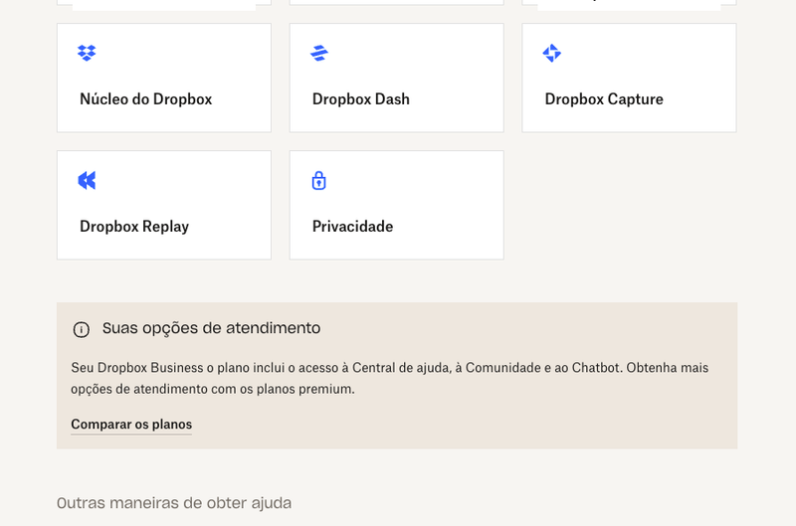Click the Dropbox logo icon in Núcleo card
796x526 pixels.
87,53
